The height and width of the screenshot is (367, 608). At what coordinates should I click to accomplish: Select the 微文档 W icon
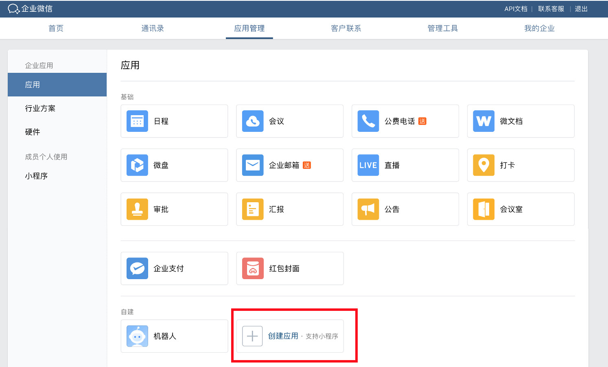[484, 121]
